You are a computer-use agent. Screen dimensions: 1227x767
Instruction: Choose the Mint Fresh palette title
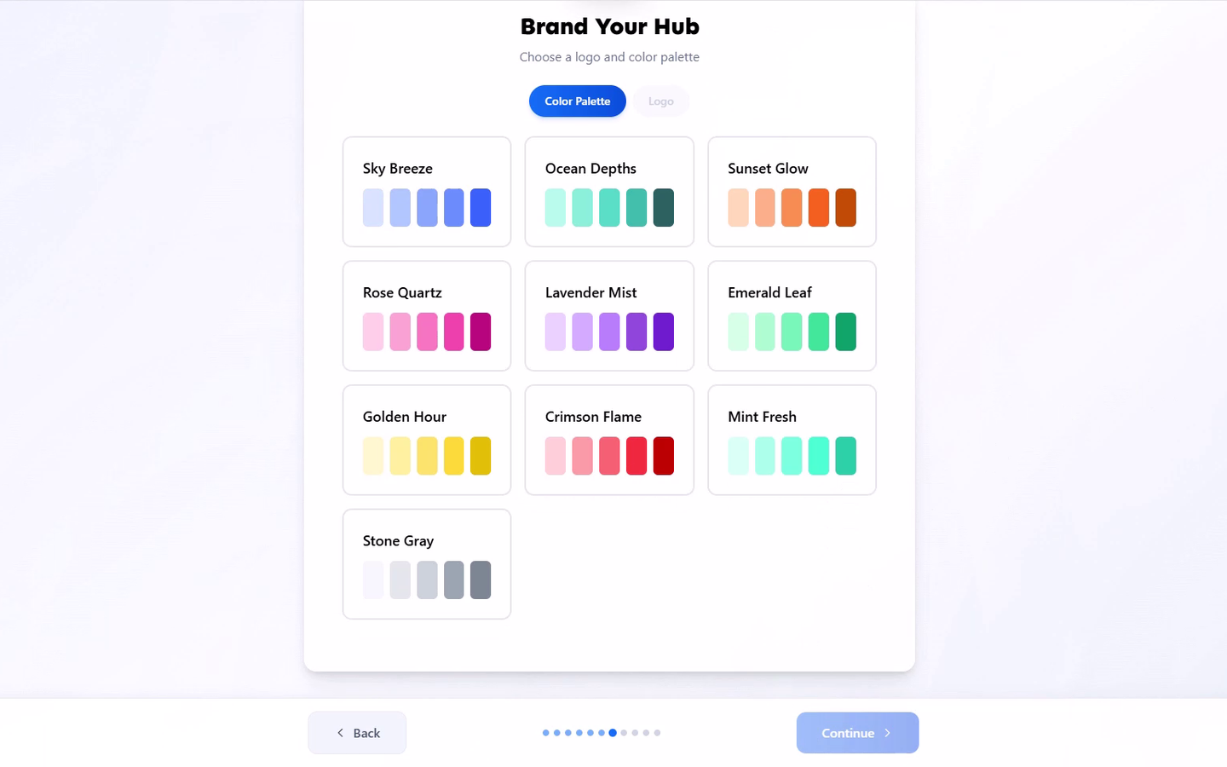click(x=762, y=417)
